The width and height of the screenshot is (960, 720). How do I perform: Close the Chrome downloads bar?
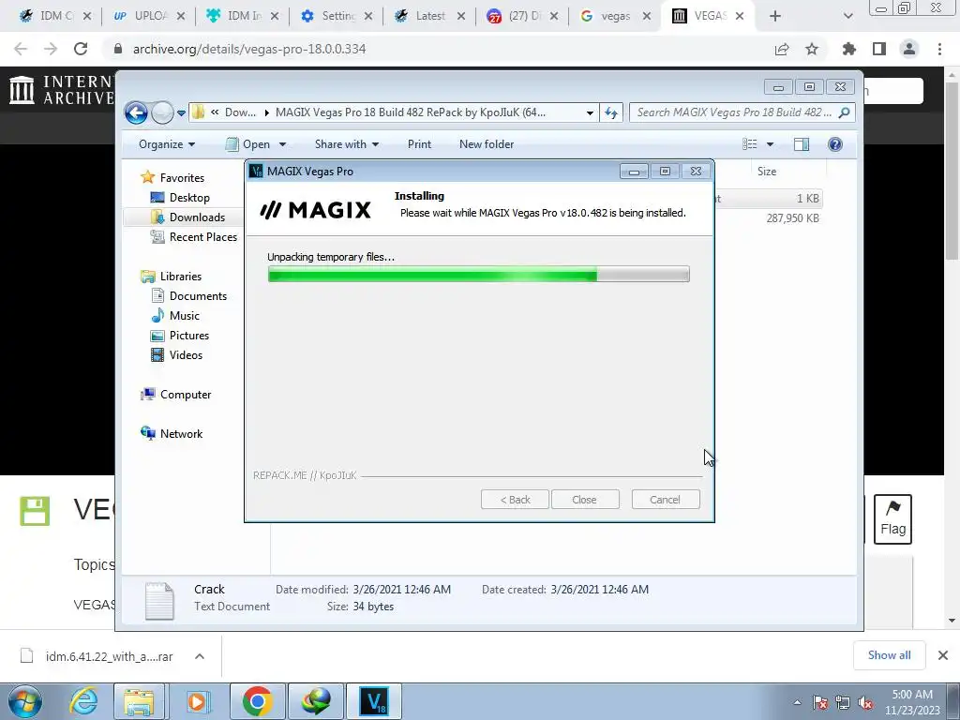(x=943, y=655)
